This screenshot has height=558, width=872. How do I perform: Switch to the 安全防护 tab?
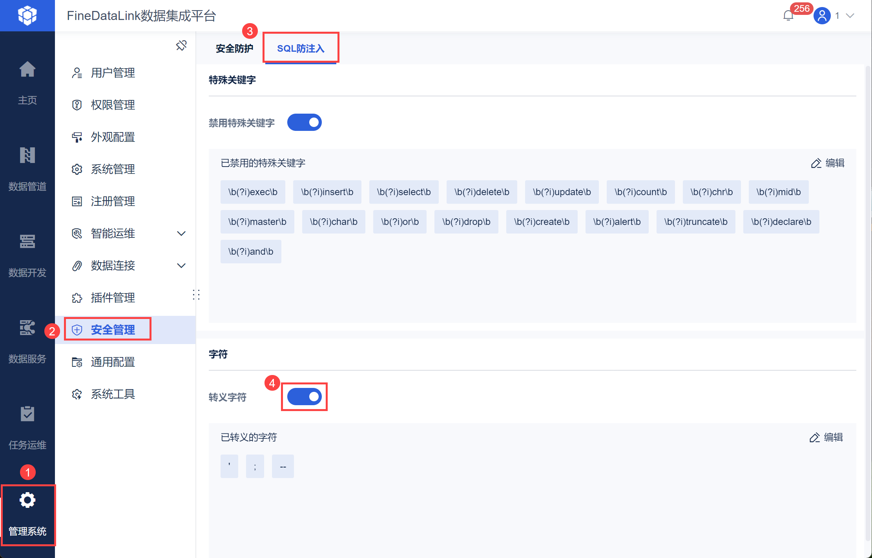tap(234, 49)
